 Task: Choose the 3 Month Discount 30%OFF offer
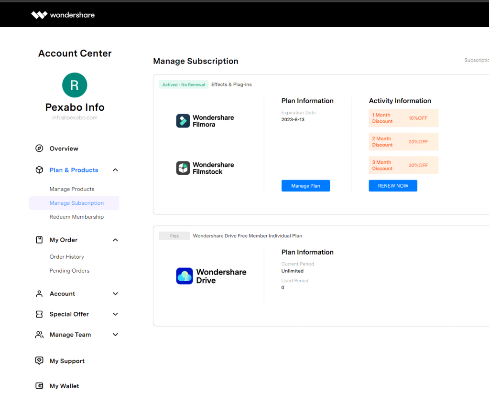point(403,165)
